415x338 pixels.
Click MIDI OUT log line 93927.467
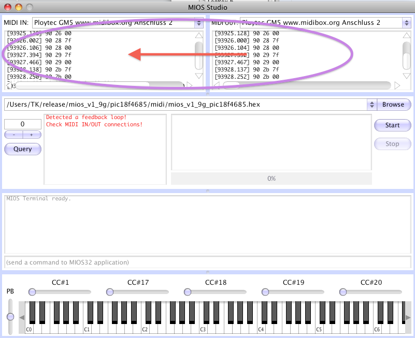(x=247, y=62)
